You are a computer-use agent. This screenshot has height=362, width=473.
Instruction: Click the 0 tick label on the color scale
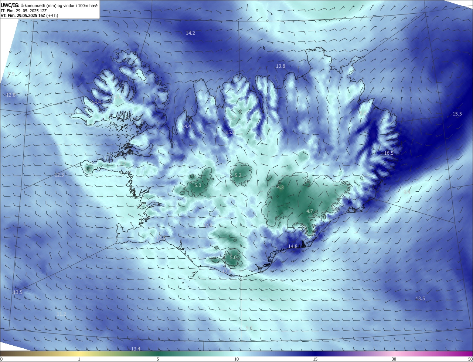[1, 359]
